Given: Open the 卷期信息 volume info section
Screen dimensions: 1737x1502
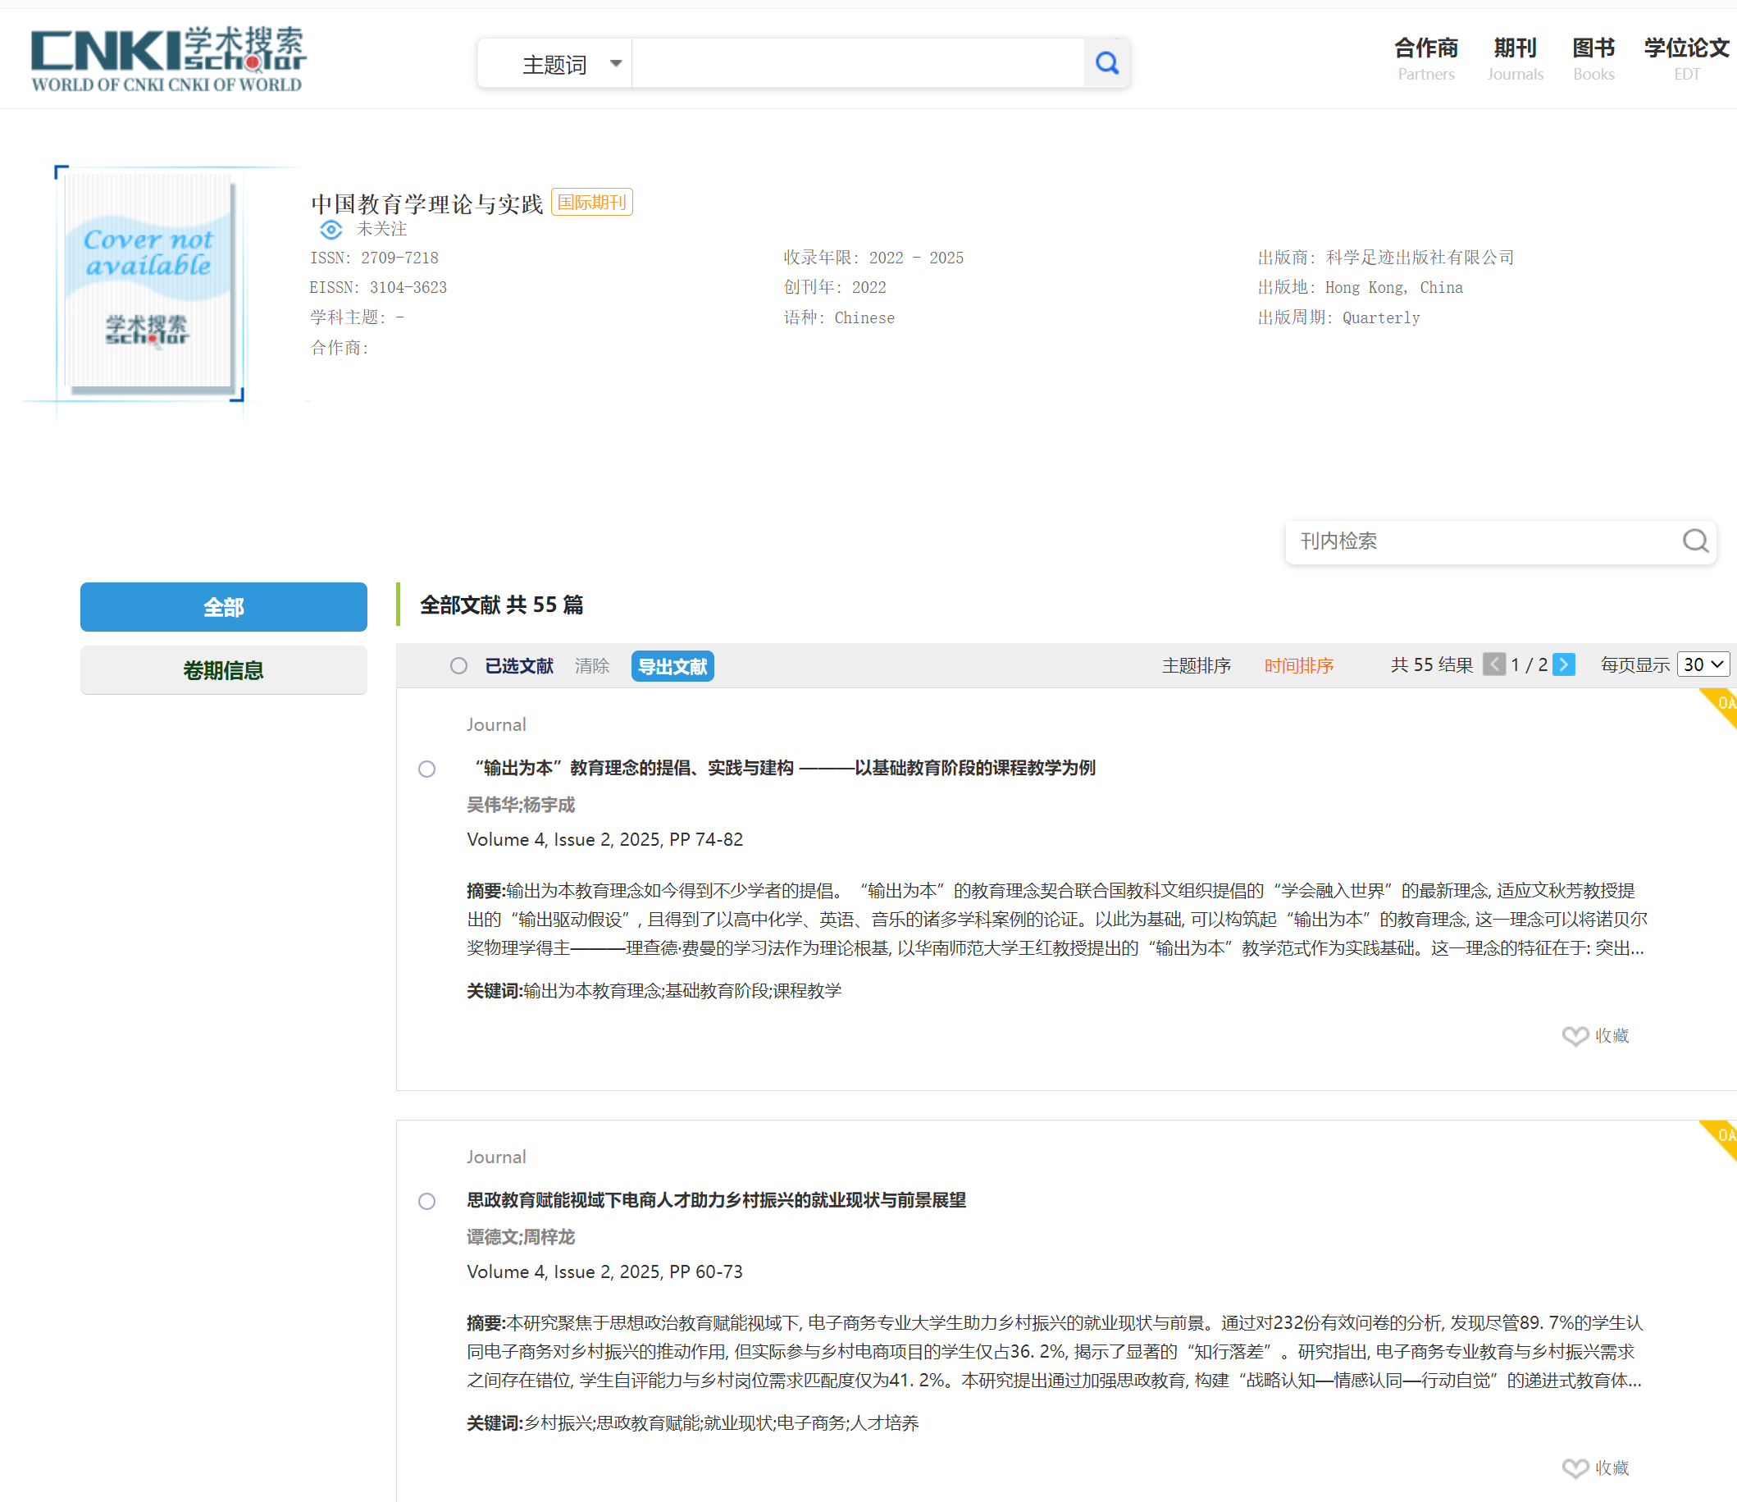Looking at the screenshot, I should tap(223, 670).
